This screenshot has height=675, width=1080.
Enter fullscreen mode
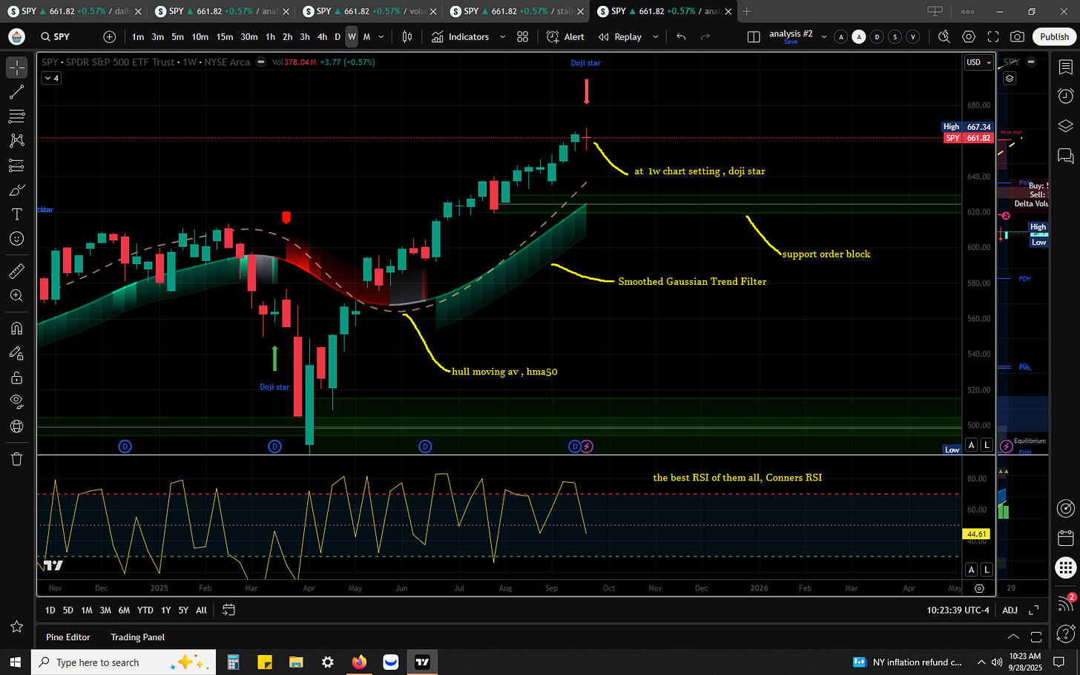(993, 36)
